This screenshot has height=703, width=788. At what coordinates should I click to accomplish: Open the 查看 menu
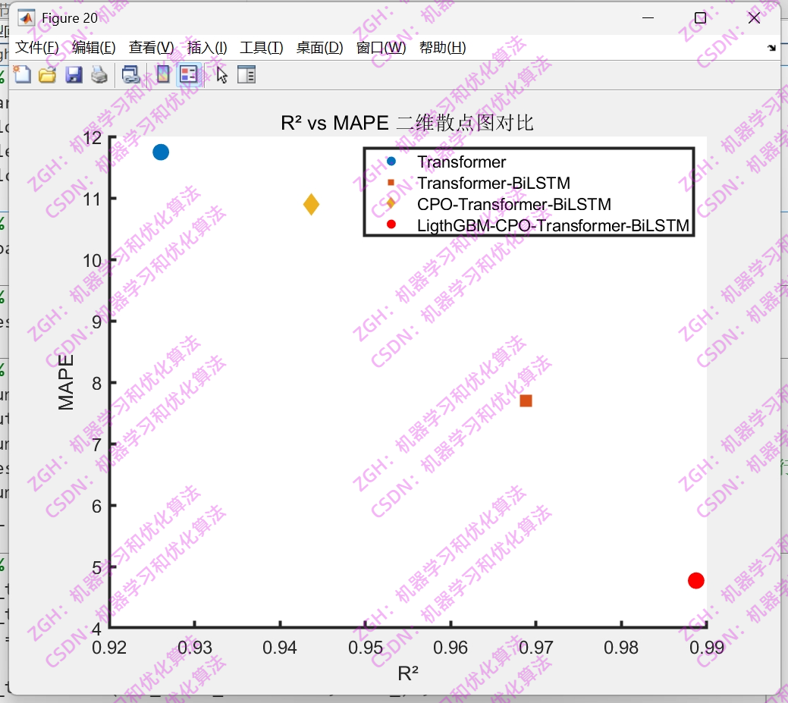[x=149, y=47]
